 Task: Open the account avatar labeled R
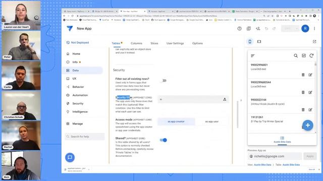(305, 29)
